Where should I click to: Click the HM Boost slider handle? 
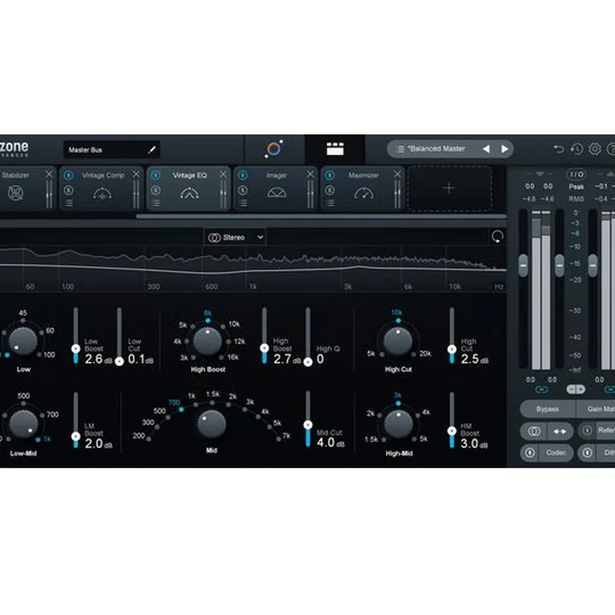pyautogui.click(x=452, y=430)
